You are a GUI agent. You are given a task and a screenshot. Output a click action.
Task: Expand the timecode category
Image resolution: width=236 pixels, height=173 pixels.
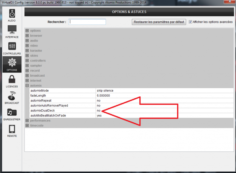point(27,126)
